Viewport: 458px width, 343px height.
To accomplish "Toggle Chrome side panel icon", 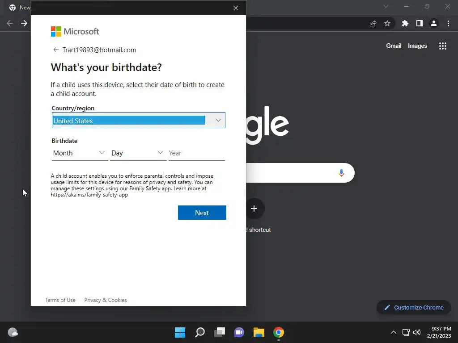I will coord(420,23).
